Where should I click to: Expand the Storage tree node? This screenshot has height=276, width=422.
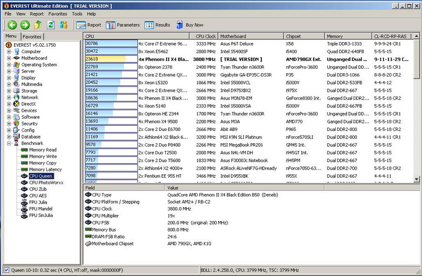click(9, 91)
